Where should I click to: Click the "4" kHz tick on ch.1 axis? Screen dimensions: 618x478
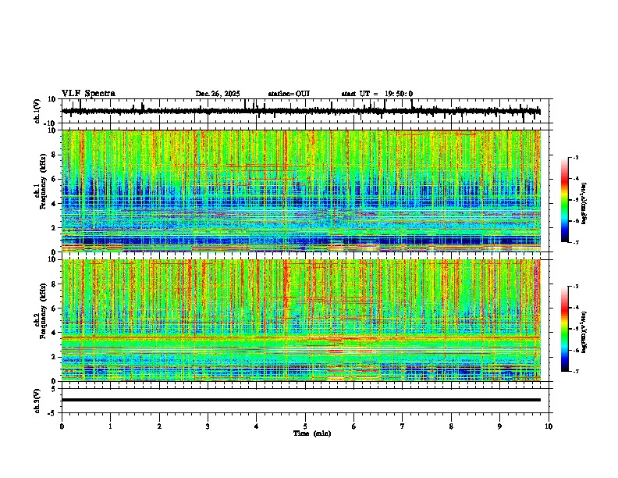(x=55, y=204)
